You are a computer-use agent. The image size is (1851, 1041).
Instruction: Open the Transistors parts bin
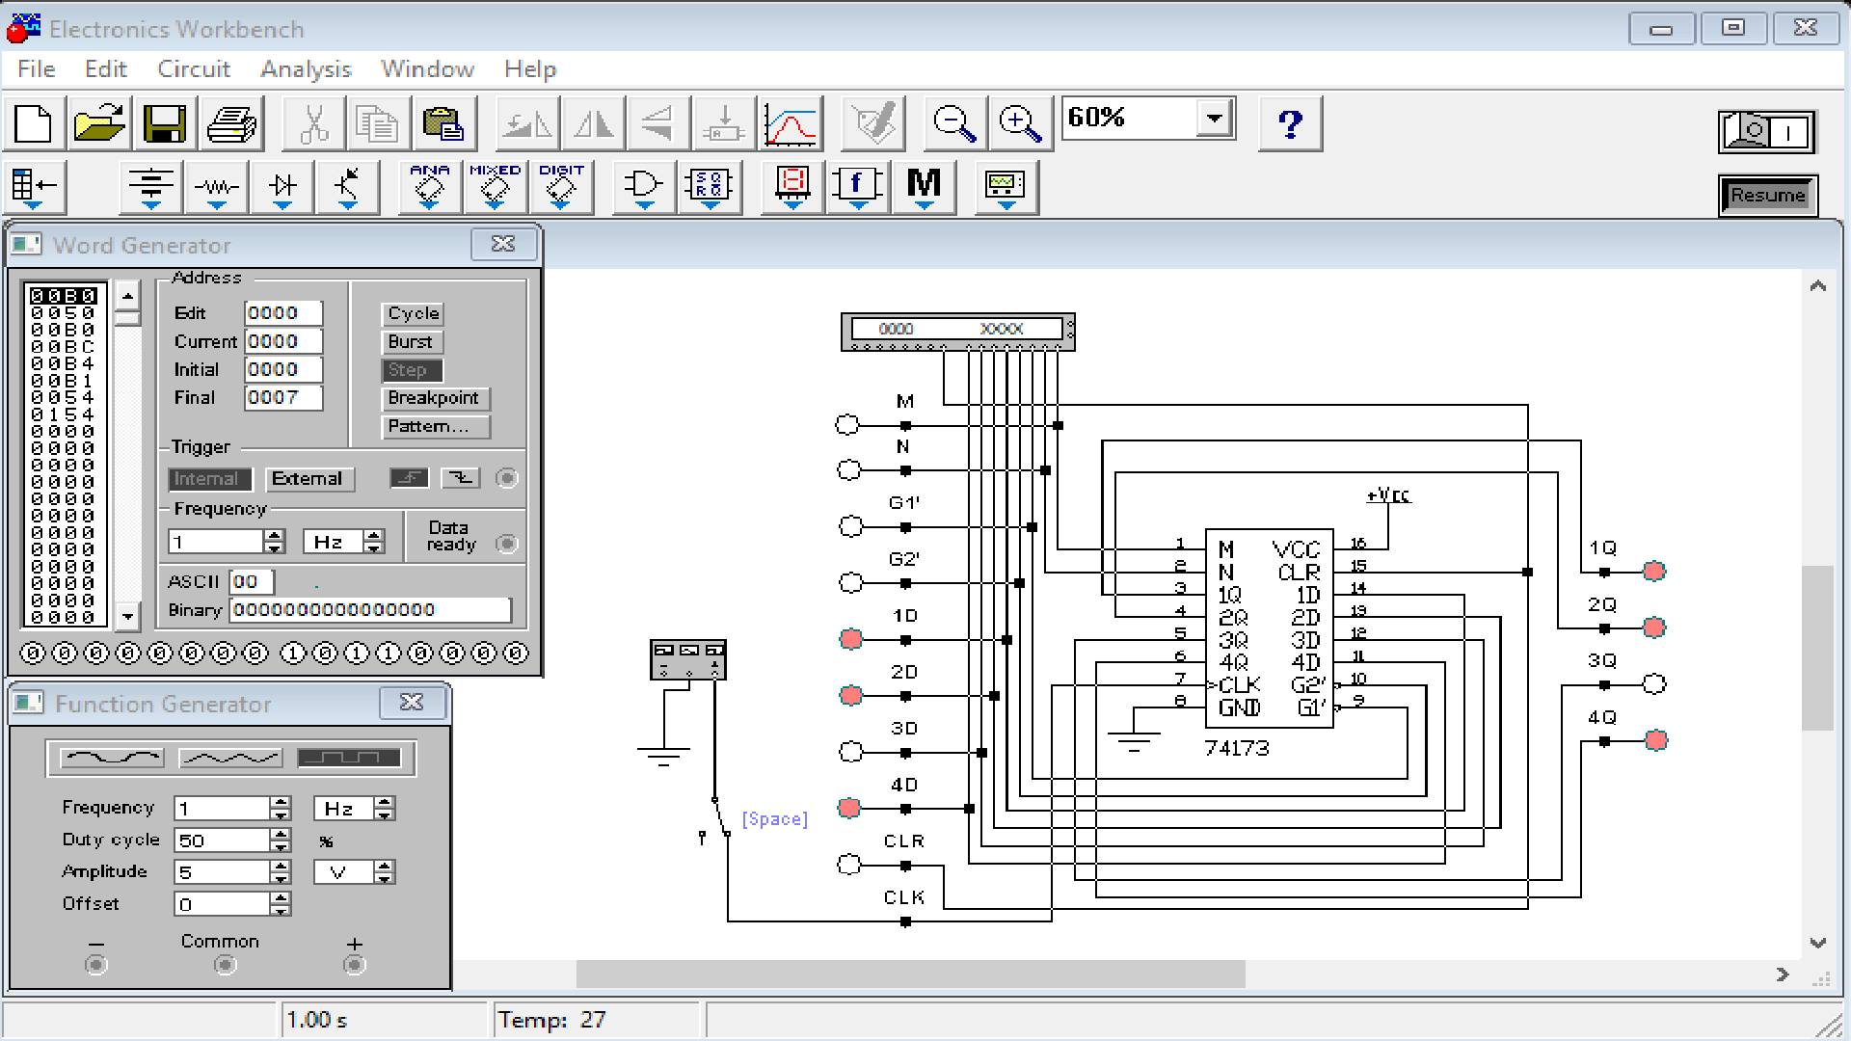click(348, 185)
